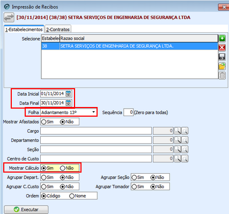Select Não for Mostrar Cálculo

pyautogui.click(x=62, y=168)
